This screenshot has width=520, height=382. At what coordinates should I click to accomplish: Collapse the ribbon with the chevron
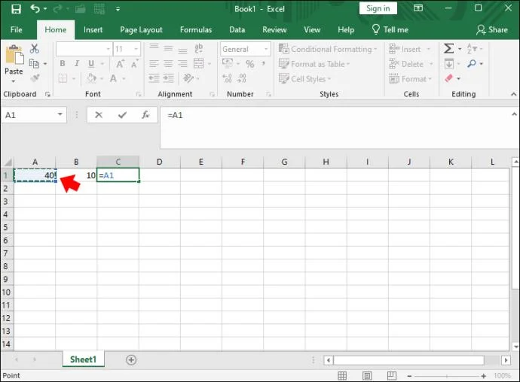(x=513, y=94)
